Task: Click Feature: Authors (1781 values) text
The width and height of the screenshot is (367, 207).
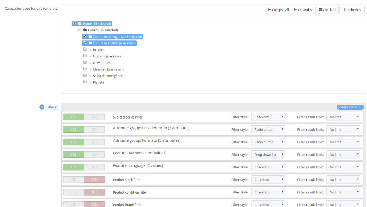Action: tap(140, 153)
